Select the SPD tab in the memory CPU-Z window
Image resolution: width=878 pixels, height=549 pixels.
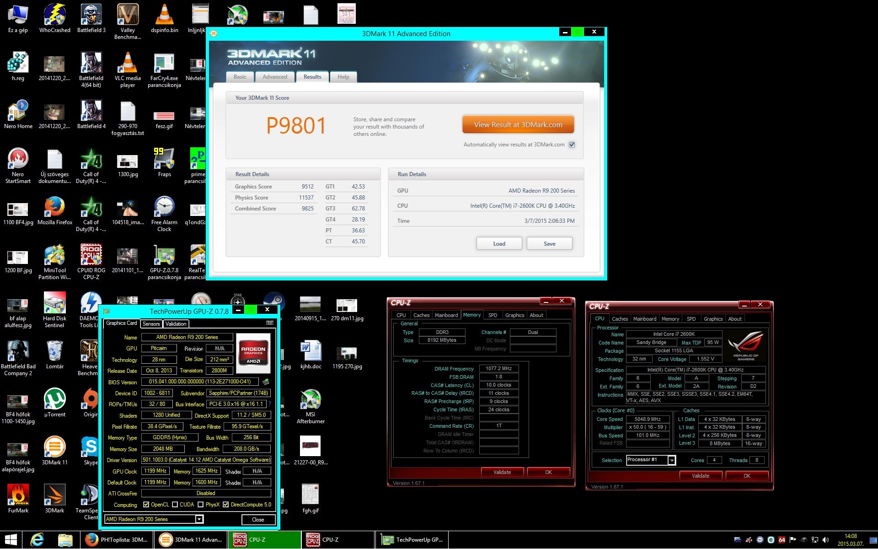(493, 315)
